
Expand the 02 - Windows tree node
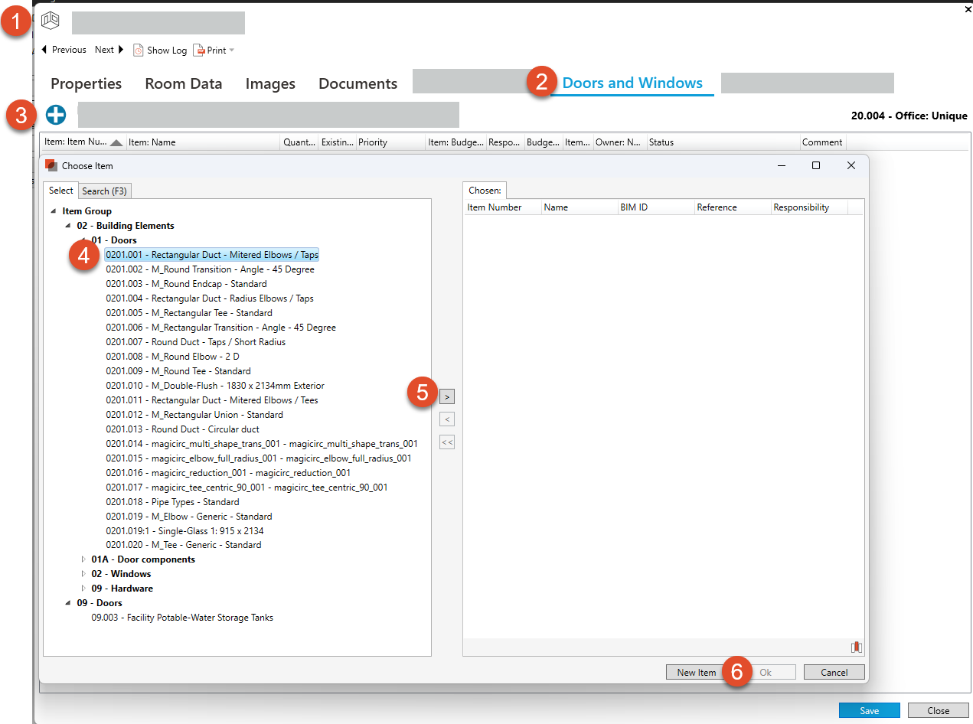click(x=83, y=574)
